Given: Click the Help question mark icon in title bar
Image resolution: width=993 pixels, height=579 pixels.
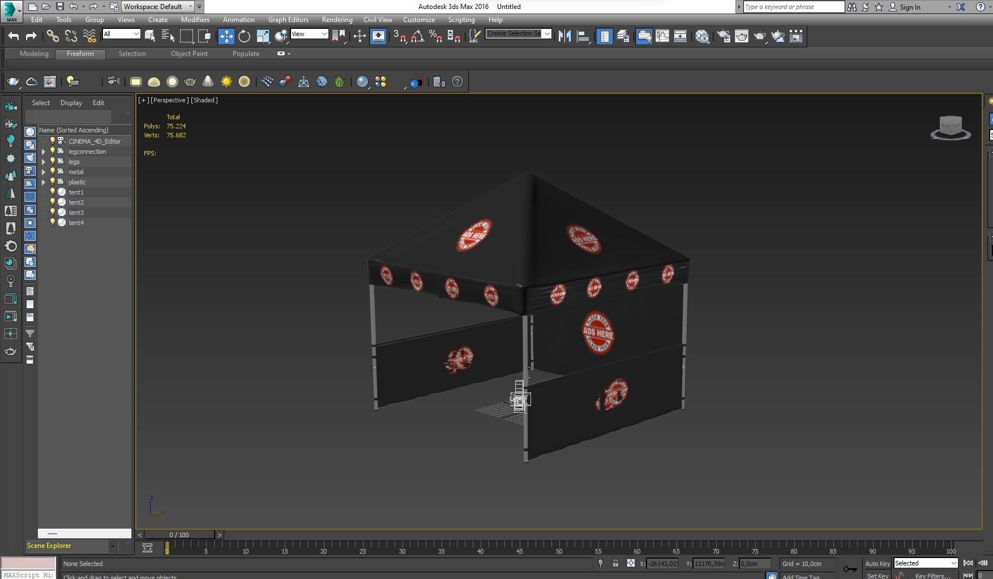Looking at the screenshot, I should pyautogui.click(x=980, y=7).
